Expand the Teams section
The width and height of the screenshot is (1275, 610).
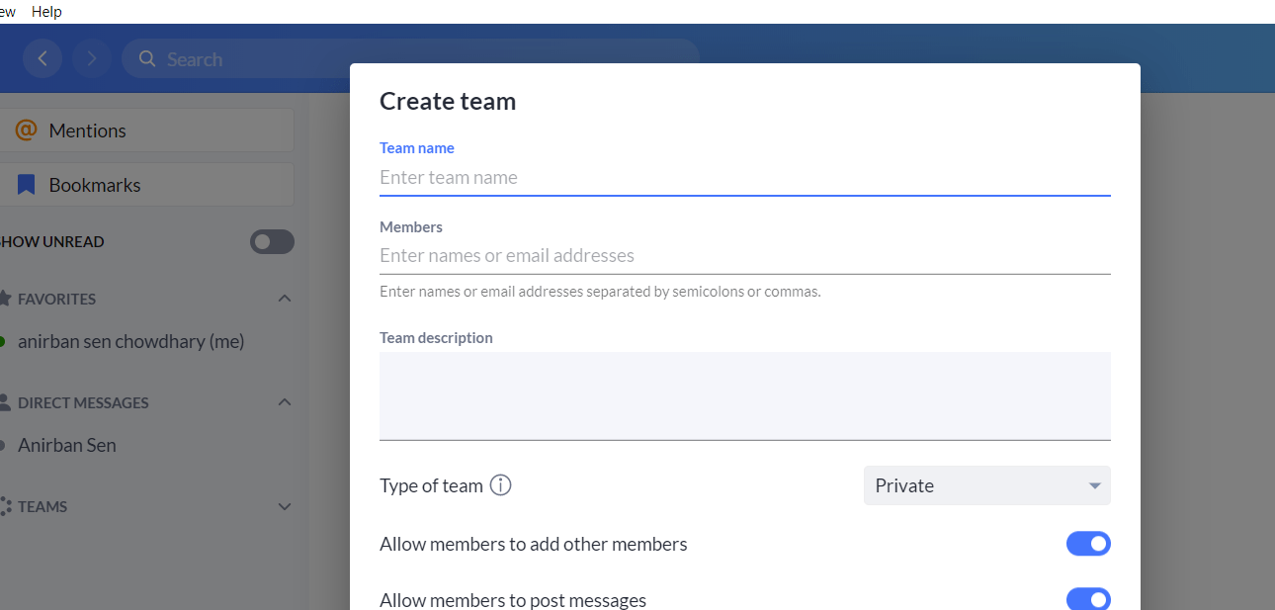[285, 506]
